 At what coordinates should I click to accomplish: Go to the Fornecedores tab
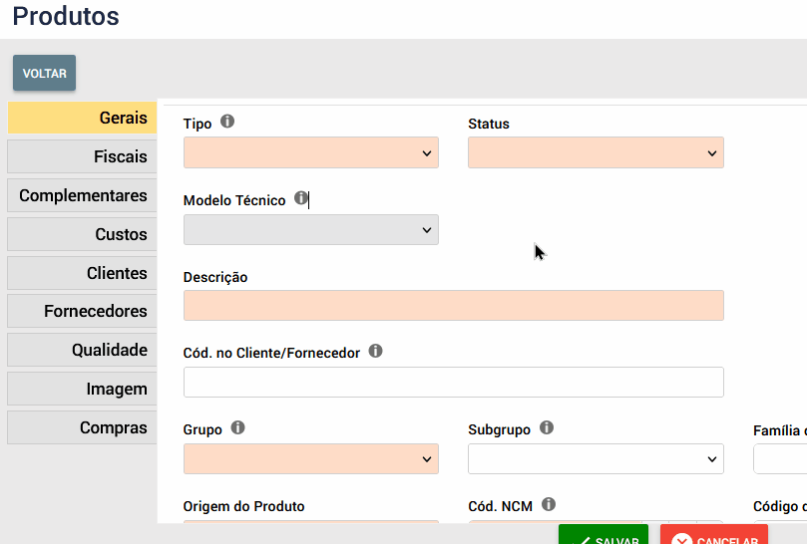coord(82,311)
